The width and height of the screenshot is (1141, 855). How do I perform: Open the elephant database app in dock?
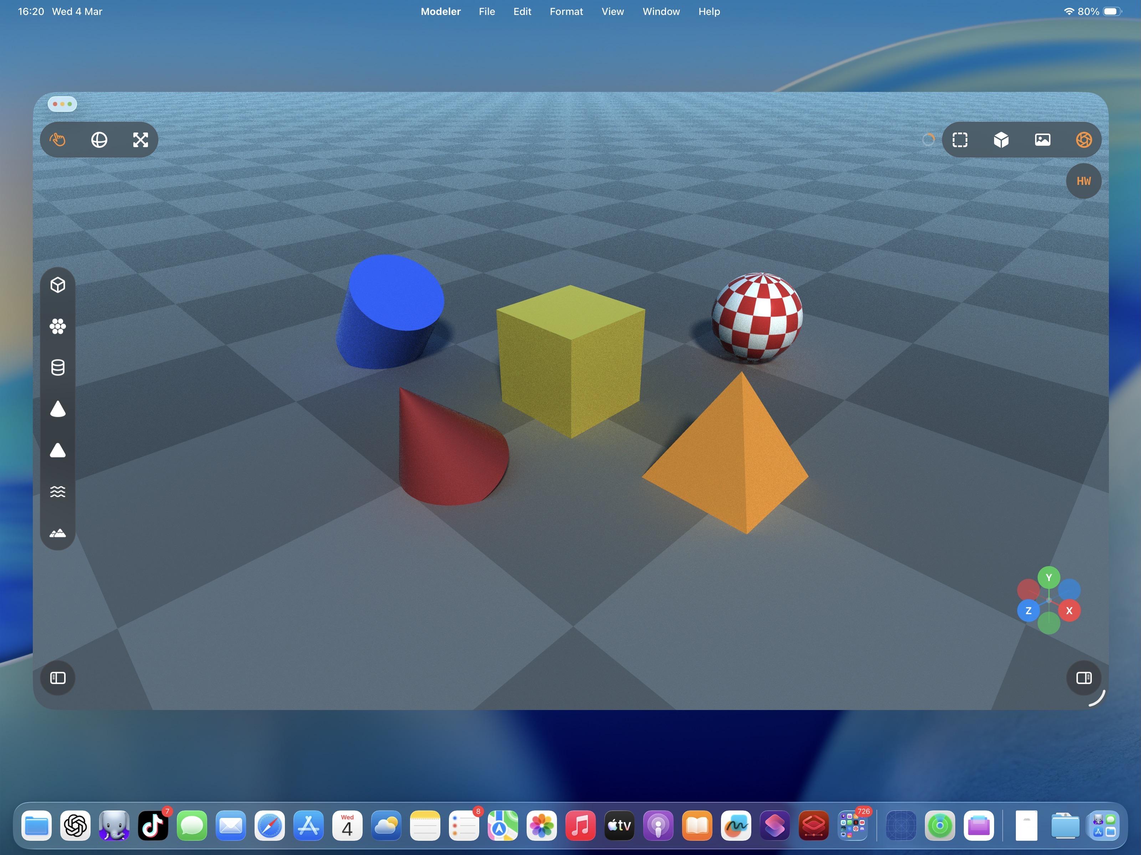coord(114,826)
